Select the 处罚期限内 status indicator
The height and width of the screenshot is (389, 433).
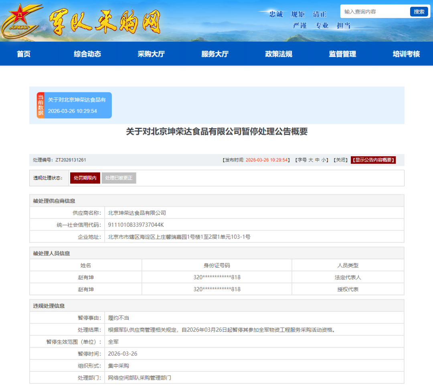pos(85,178)
